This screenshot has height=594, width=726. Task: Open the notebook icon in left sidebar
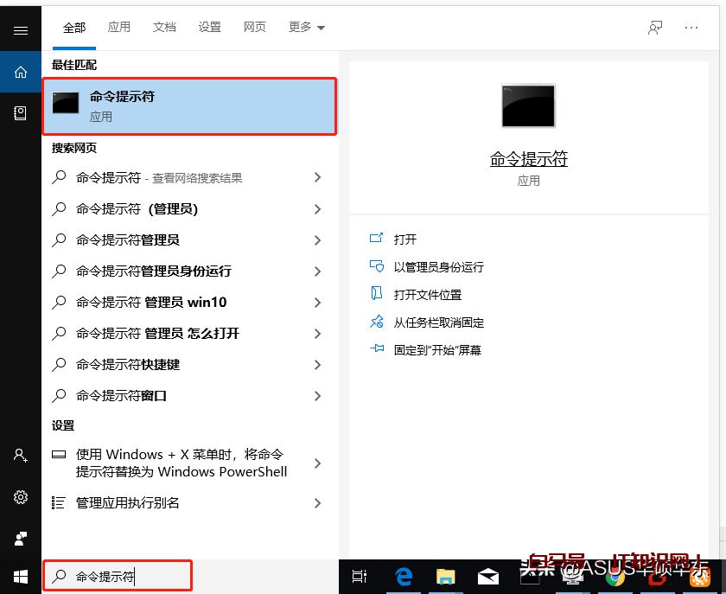[21, 113]
